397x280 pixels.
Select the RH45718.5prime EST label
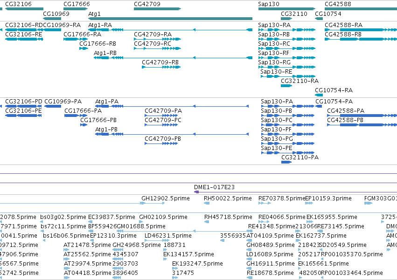[229, 217]
